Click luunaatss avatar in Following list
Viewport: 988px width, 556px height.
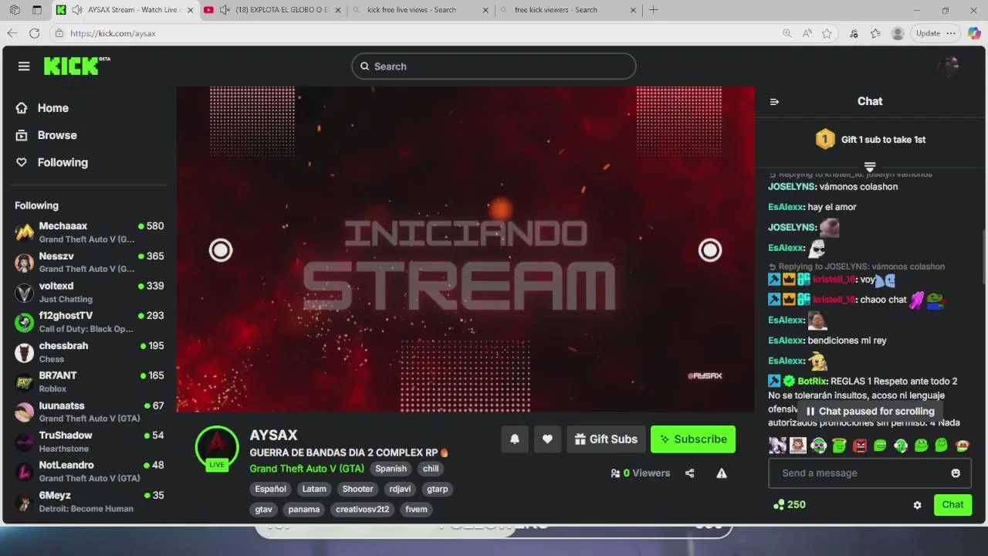click(25, 412)
